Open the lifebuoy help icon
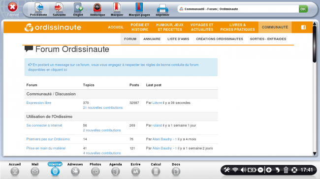Viewport: 320px width, 179px height. click(294, 170)
